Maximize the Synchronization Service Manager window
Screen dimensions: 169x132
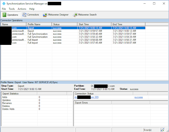tap(154, 3)
